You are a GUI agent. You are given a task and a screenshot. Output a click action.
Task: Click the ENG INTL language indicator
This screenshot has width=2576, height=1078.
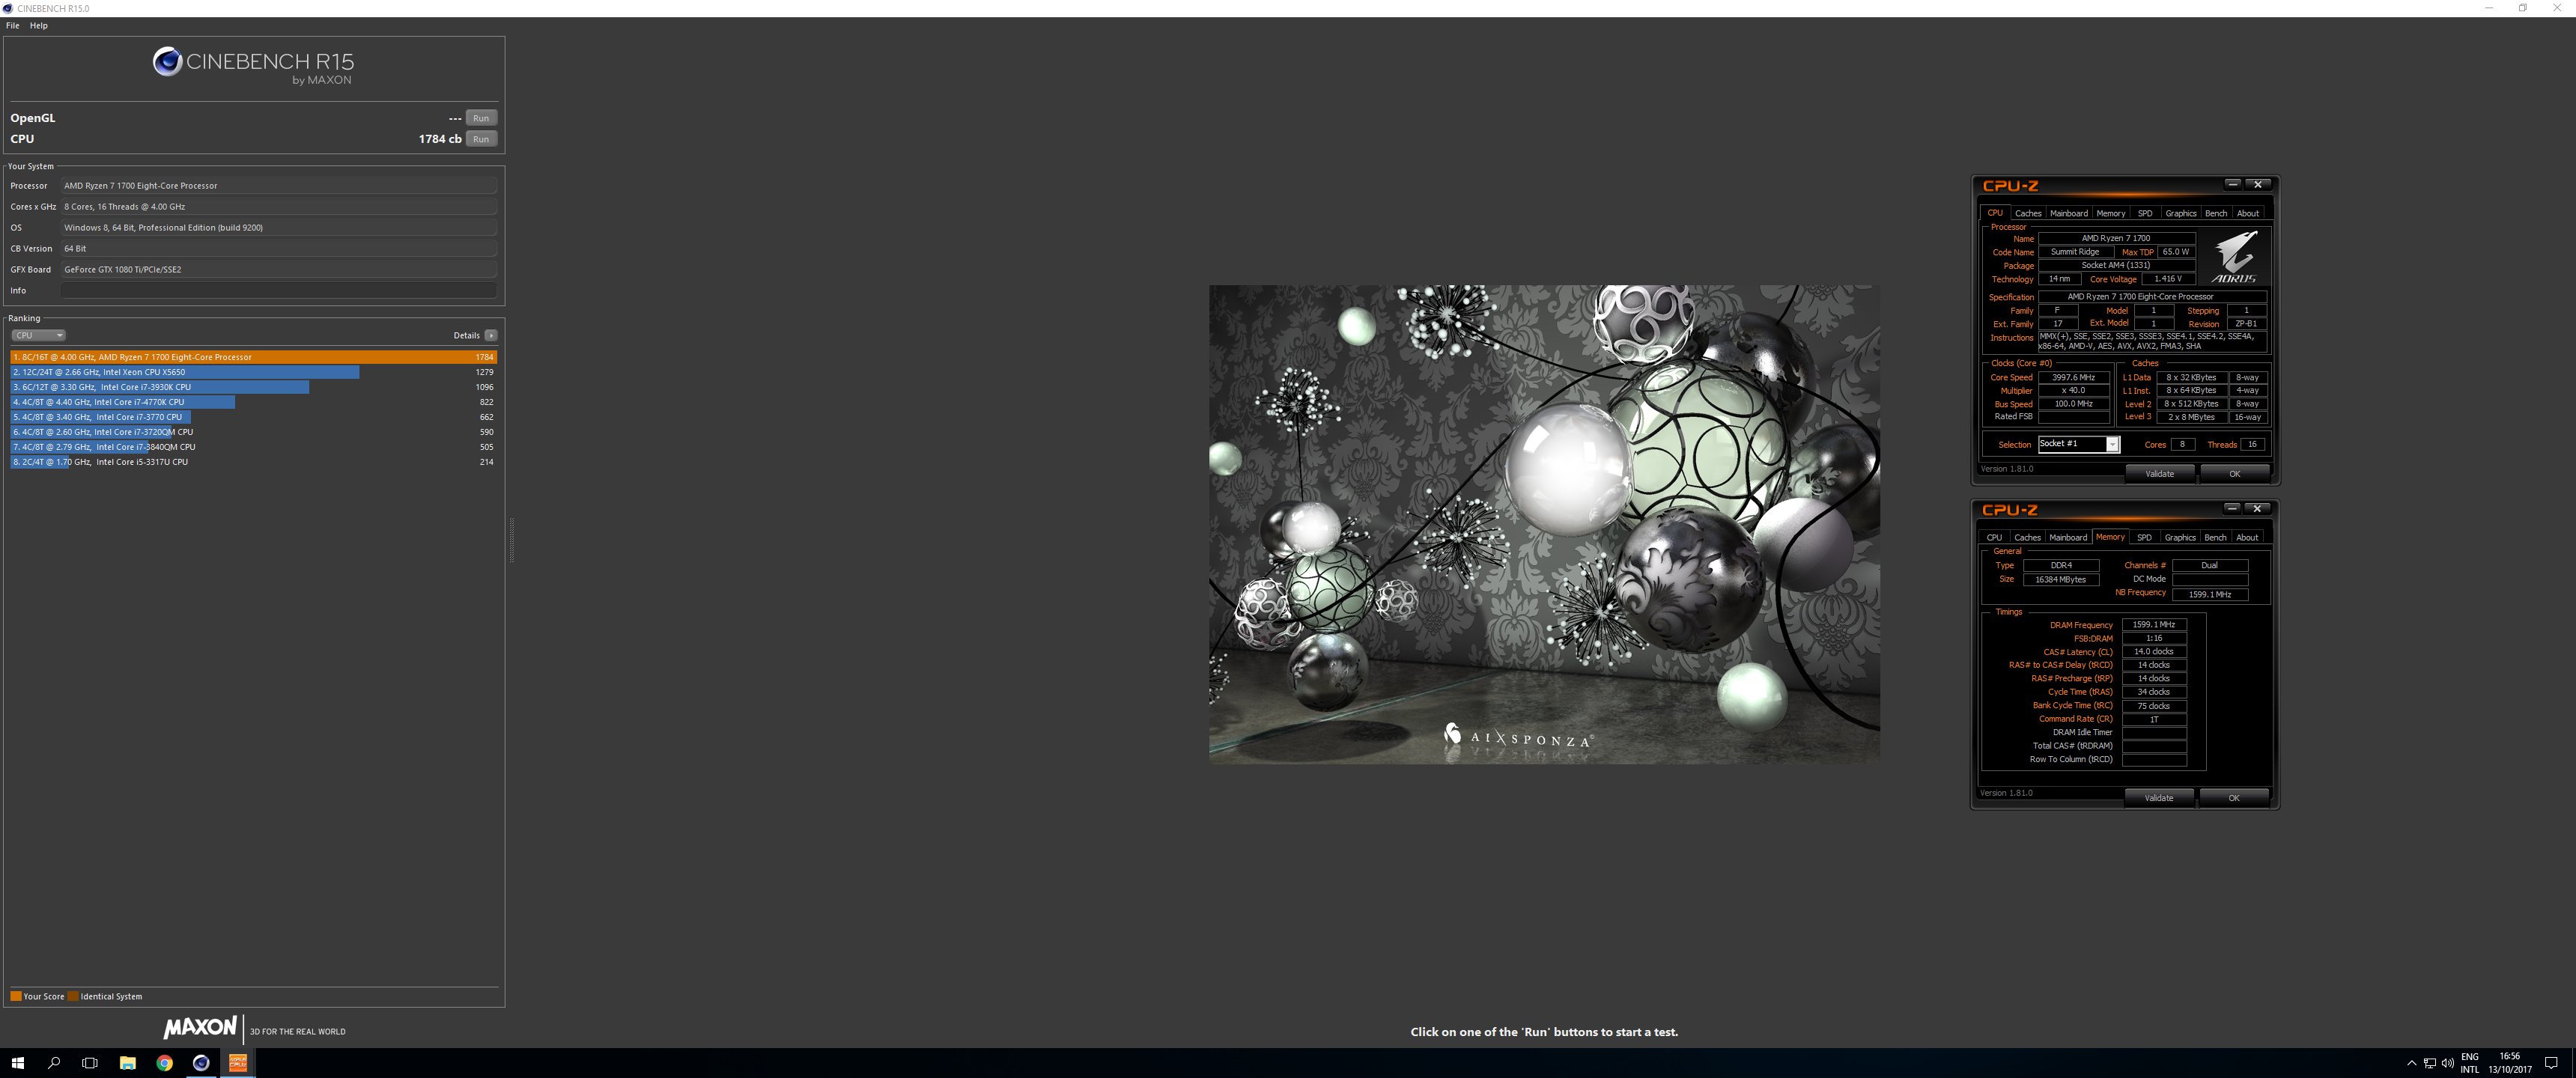point(2470,1063)
